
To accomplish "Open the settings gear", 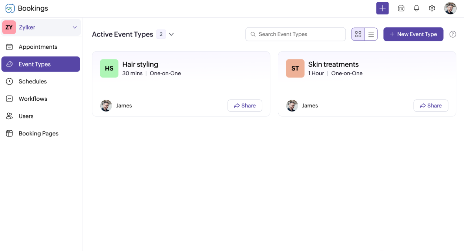I will [432, 8].
